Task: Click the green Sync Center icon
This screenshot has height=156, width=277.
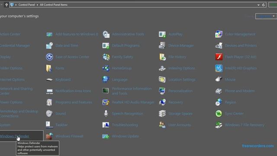Action: click(x=219, y=114)
